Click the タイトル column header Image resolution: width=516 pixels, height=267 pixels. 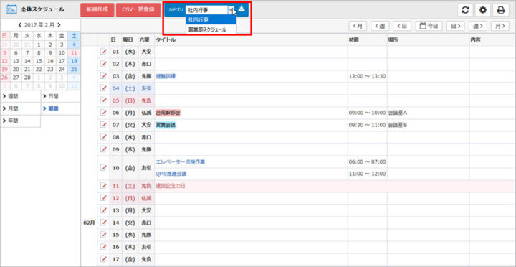click(x=166, y=39)
